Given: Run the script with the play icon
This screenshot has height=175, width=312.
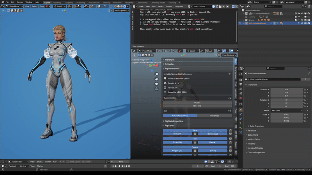Looking at the screenshot, I should point(227,7).
